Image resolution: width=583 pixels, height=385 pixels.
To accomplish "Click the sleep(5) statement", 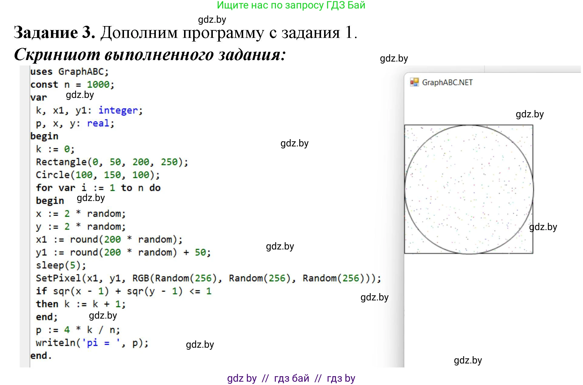I will pyautogui.click(x=61, y=265).
